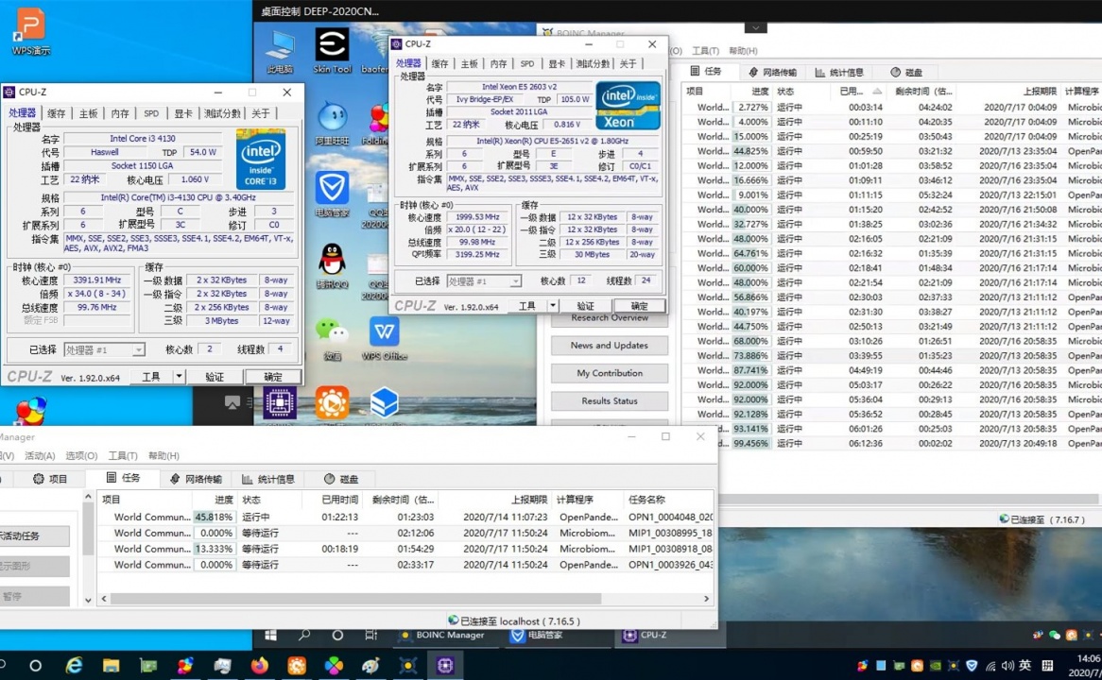This screenshot has width=1102, height=680.
Task: Open the purple CPU-Z chip desktop icon
Action: tap(280, 403)
